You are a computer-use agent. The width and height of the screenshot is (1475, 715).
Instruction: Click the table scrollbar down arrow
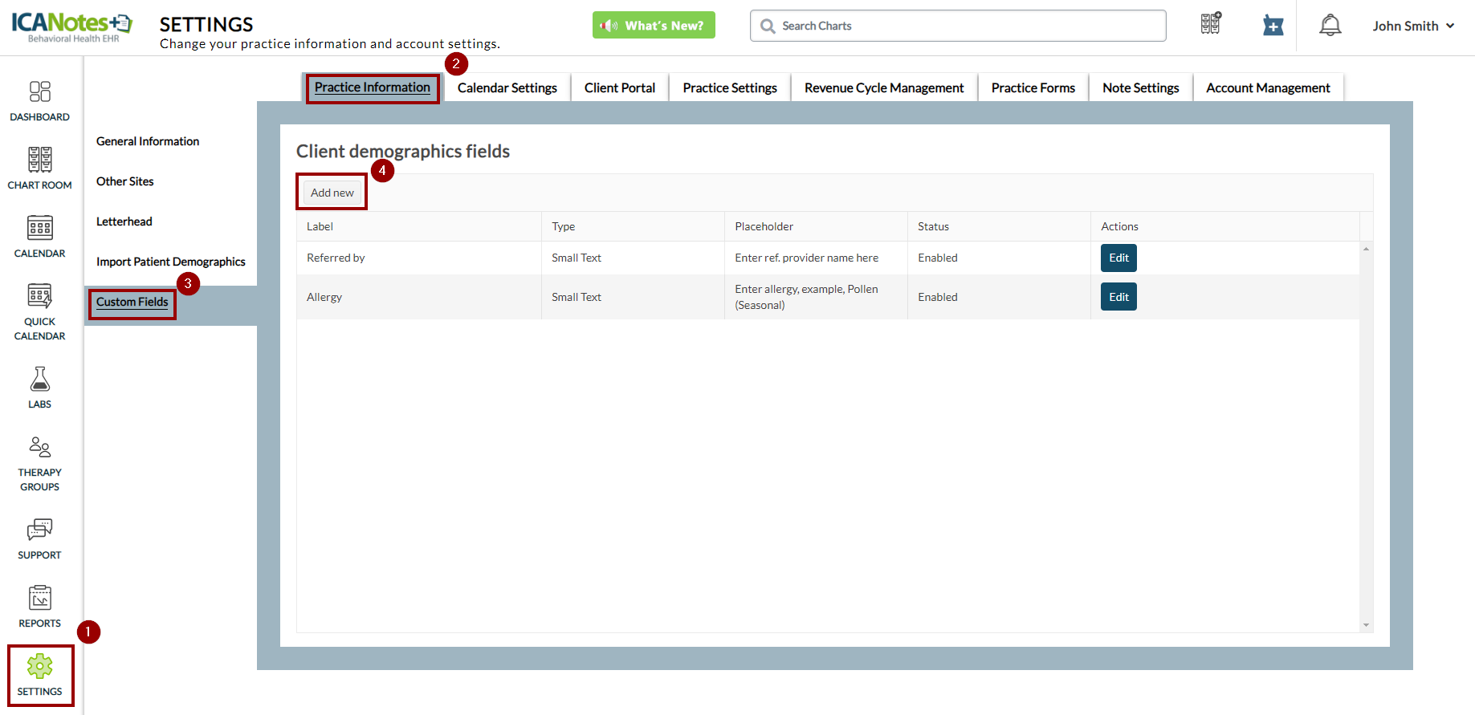(x=1366, y=625)
